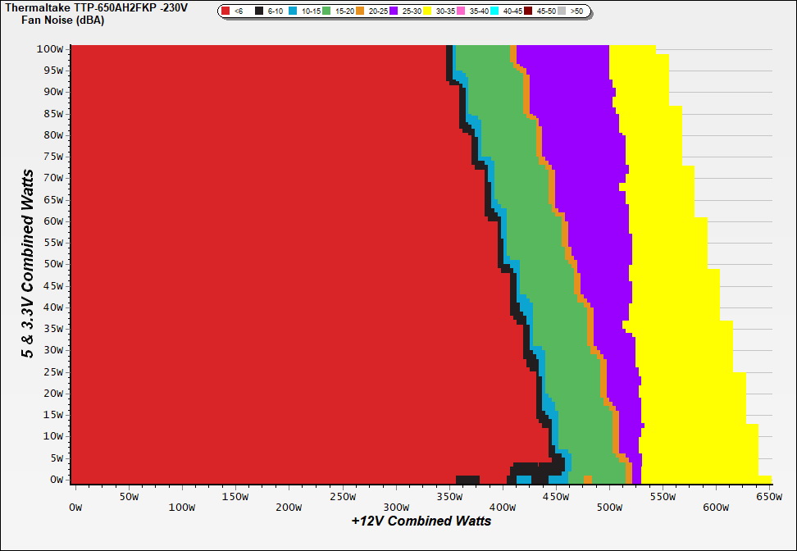Click the +12V Combined Watts axis title
Screen dimensions: 797x551
click(421, 521)
